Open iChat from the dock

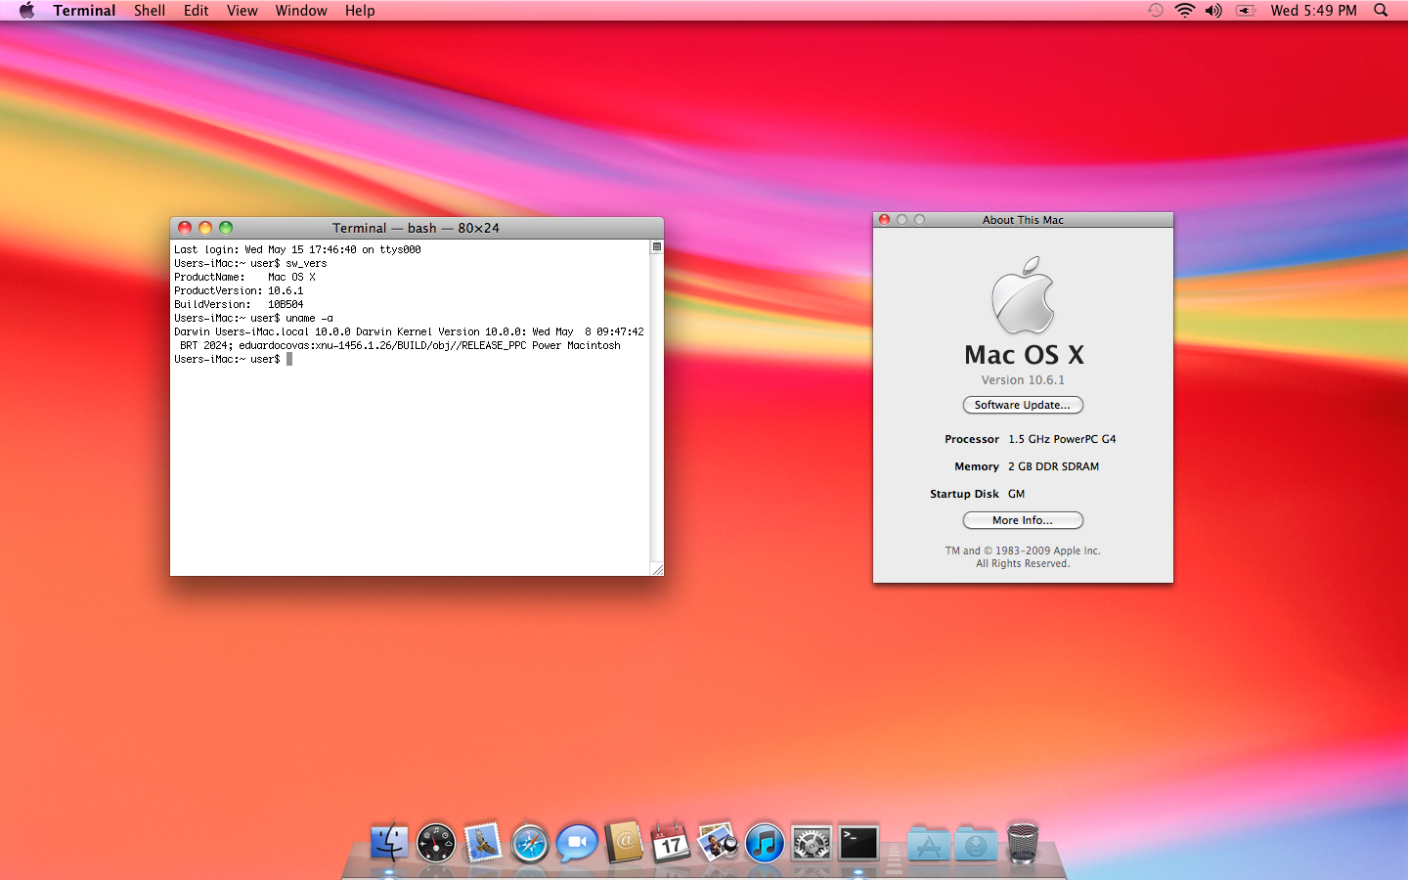pos(577,843)
